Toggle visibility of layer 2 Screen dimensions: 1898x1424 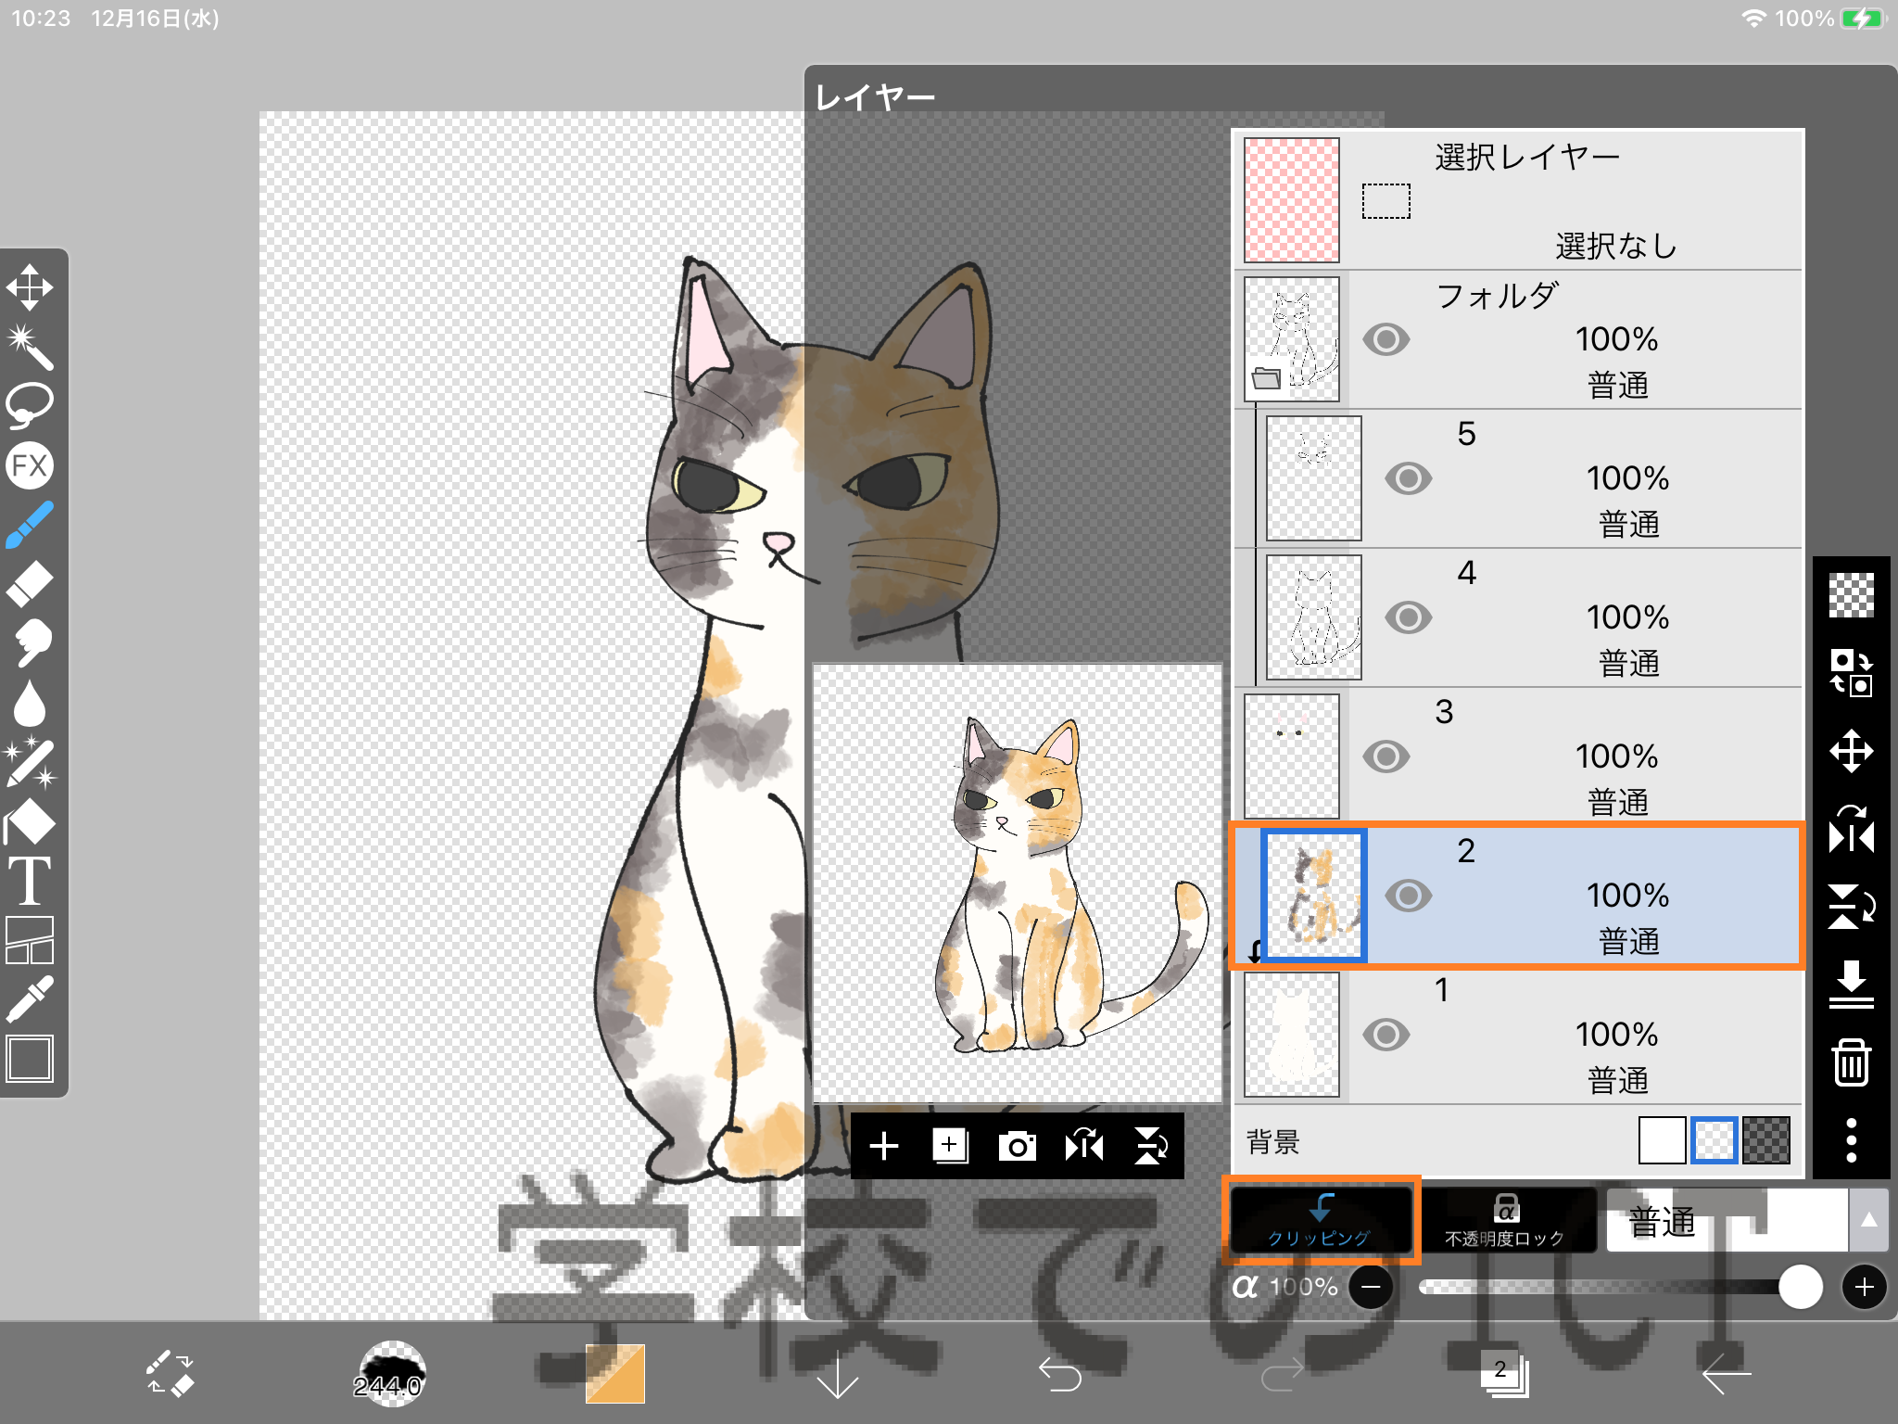tap(1409, 896)
